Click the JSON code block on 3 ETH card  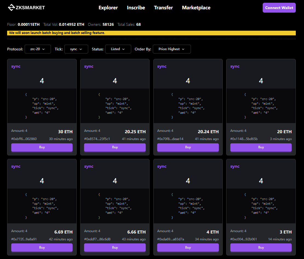(x=261, y=206)
